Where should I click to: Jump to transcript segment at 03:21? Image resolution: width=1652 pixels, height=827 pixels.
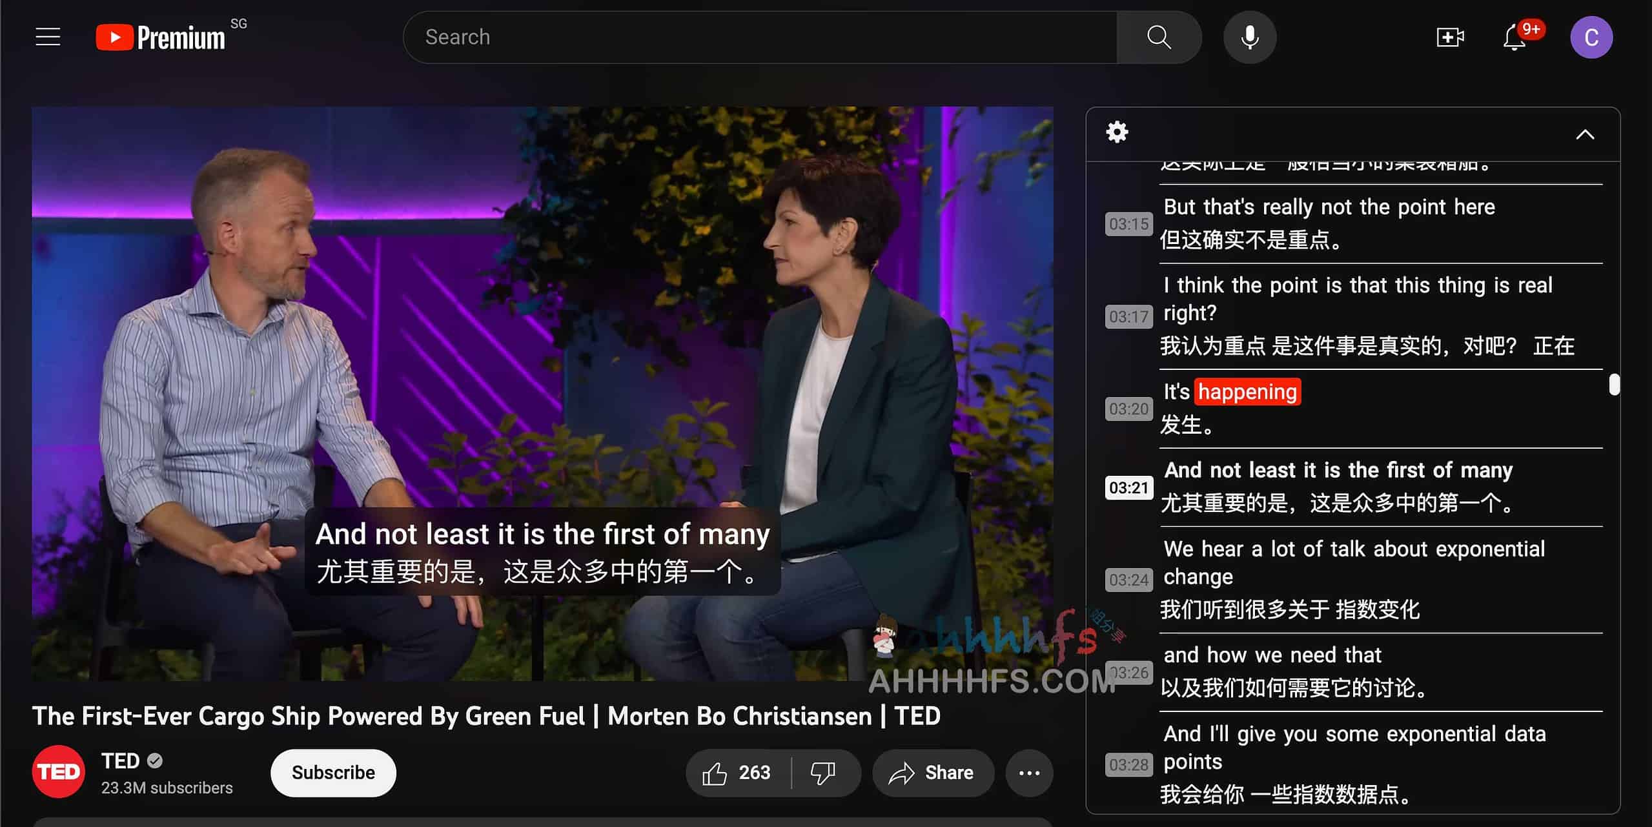click(x=1356, y=487)
